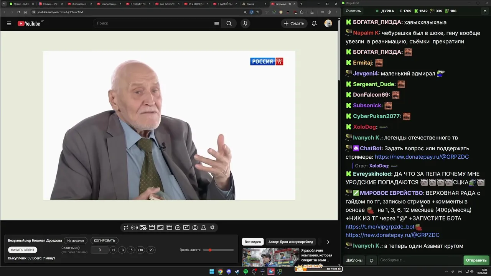Click the username CyberPukan2077 in chat
The width and height of the screenshot is (491, 276).
pos(377,116)
